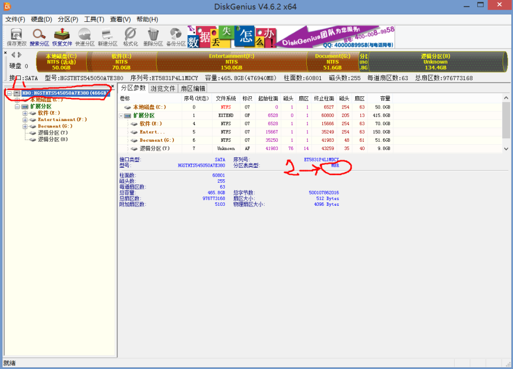513x369 pixels.
Task: Select the Format (格式化) toolbar icon
Action: 130,37
